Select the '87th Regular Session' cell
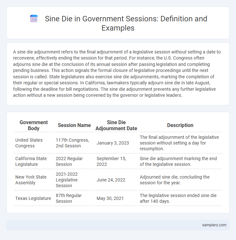Screen dimensions: 236x240 [74, 198]
